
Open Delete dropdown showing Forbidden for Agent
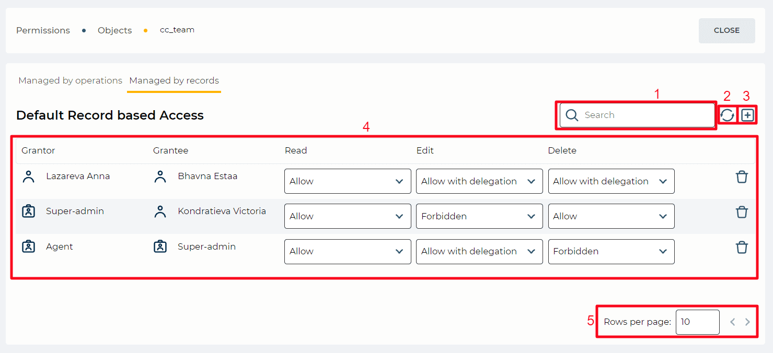pos(611,251)
